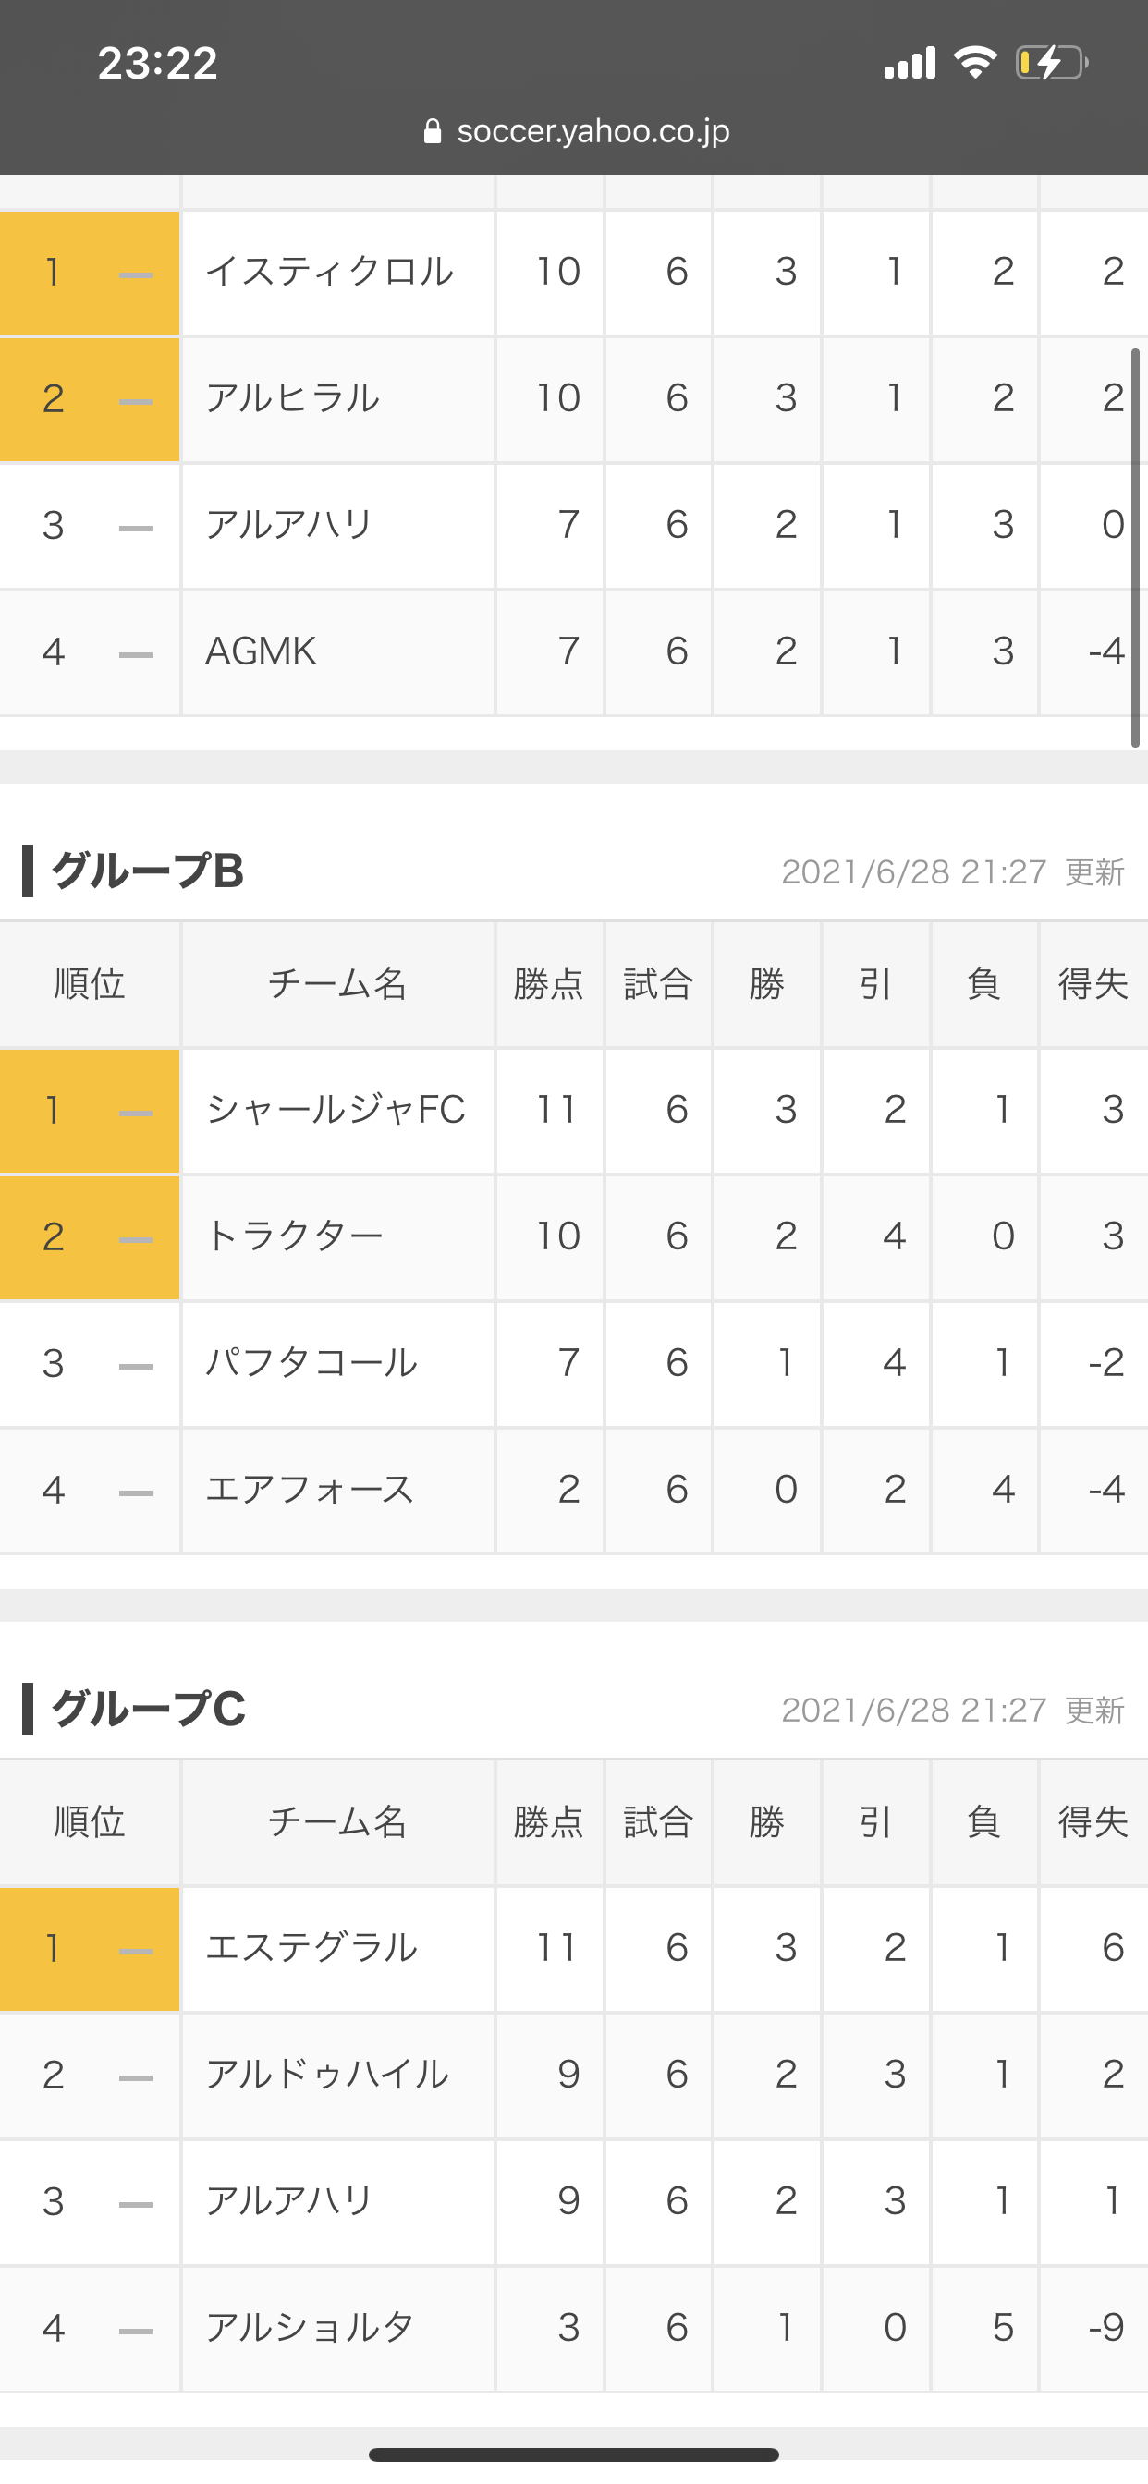
Task: Tap the 23:22 clock in the status bar
Action: coord(157,64)
